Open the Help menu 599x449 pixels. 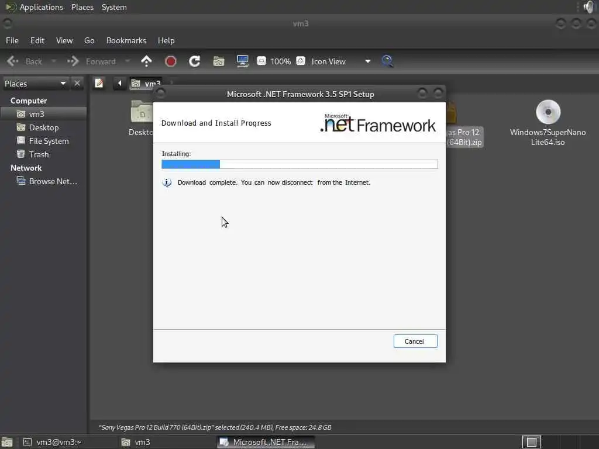(x=166, y=40)
